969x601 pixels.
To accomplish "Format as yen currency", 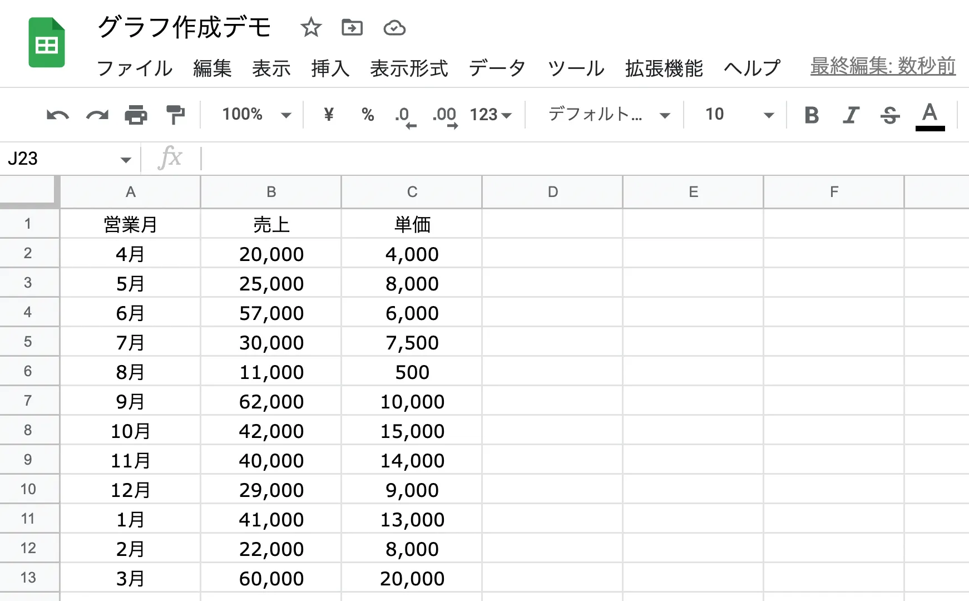I will pos(329,115).
